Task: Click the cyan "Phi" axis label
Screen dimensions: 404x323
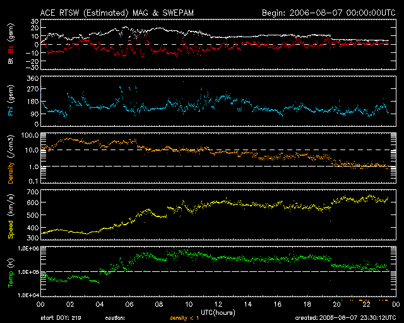Action: [x=11, y=111]
